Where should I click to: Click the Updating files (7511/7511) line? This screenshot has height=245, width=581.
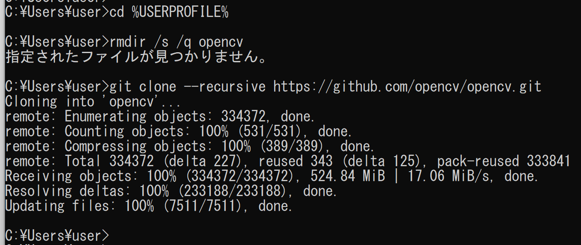(x=149, y=206)
